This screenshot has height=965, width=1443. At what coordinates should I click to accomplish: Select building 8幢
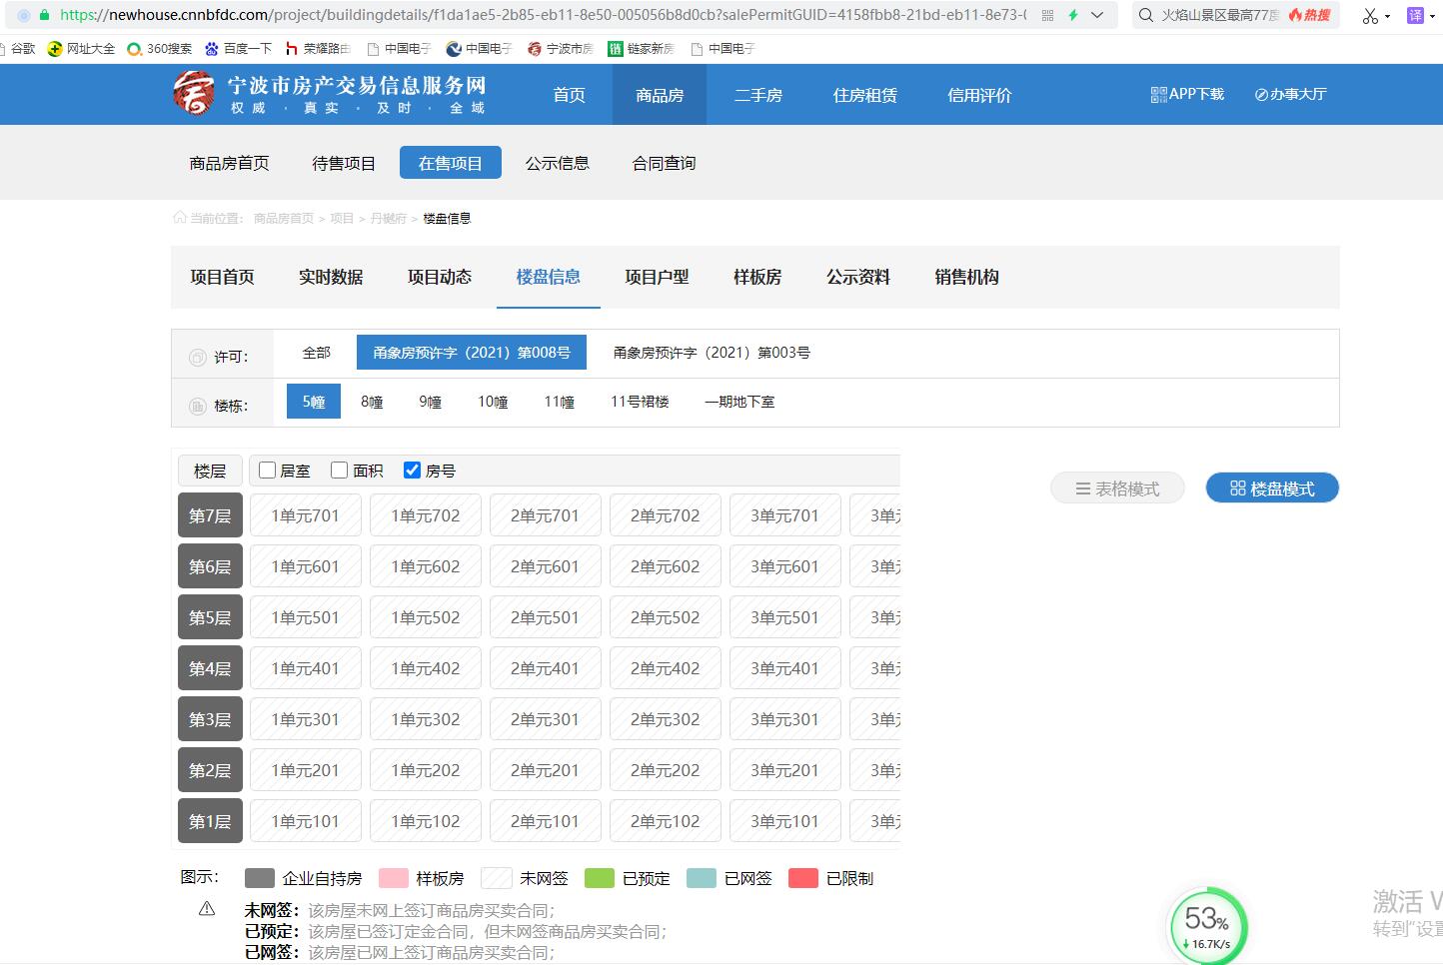pos(372,402)
